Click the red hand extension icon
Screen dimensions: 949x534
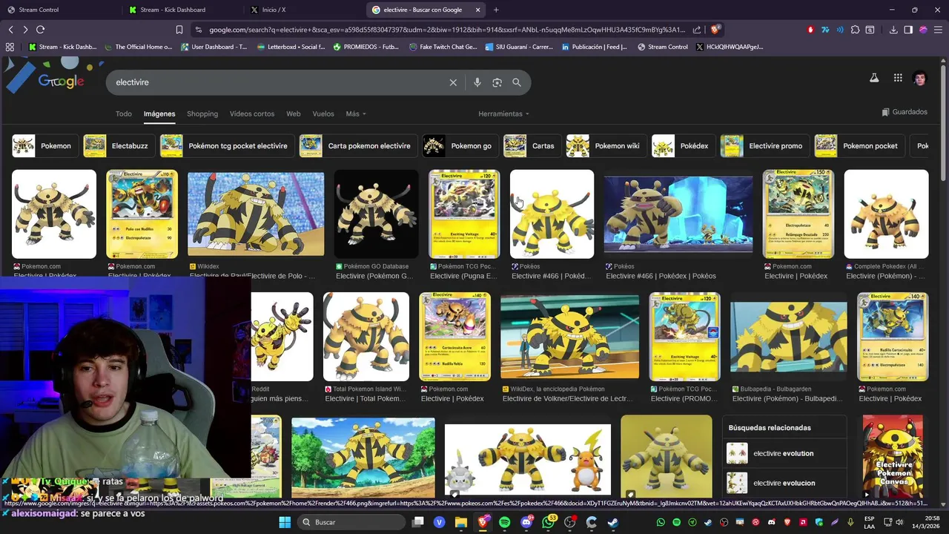pyautogui.click(x=810, y=30)
